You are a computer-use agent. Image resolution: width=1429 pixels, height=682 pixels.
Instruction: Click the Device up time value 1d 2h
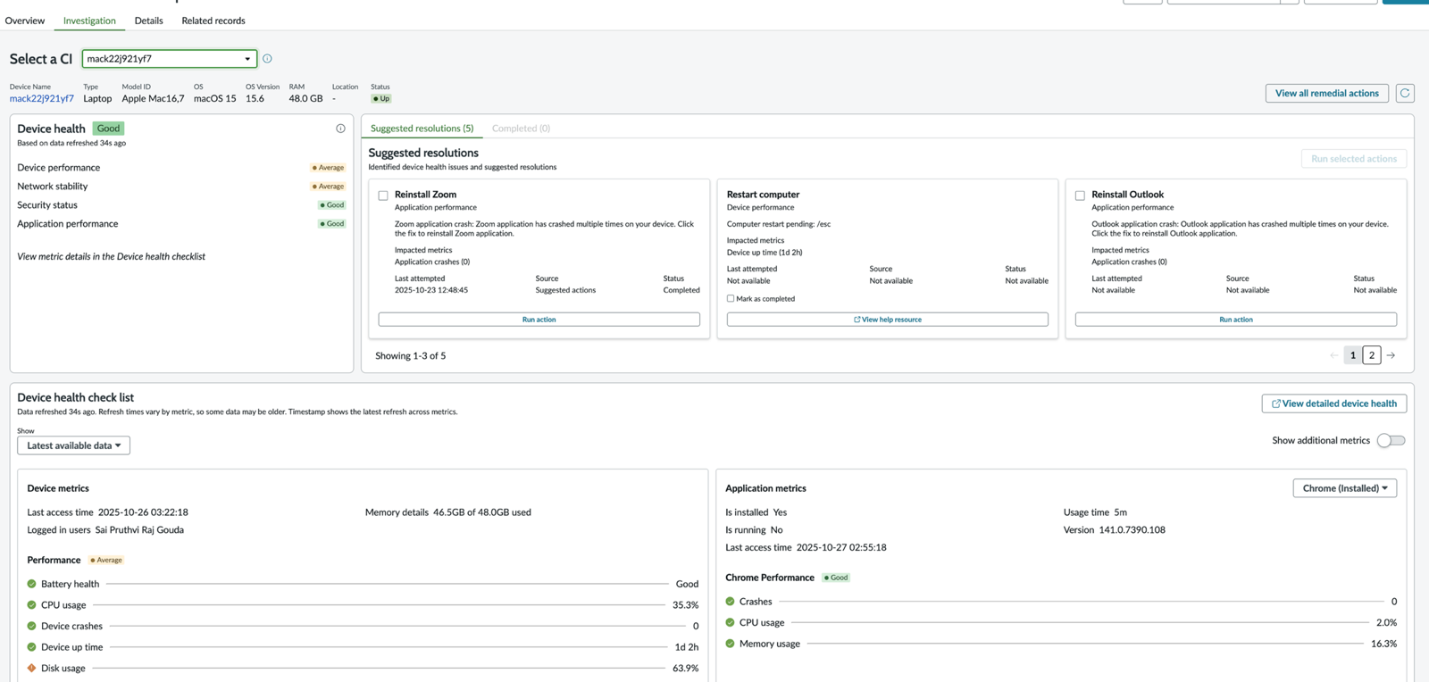[686, 647]
